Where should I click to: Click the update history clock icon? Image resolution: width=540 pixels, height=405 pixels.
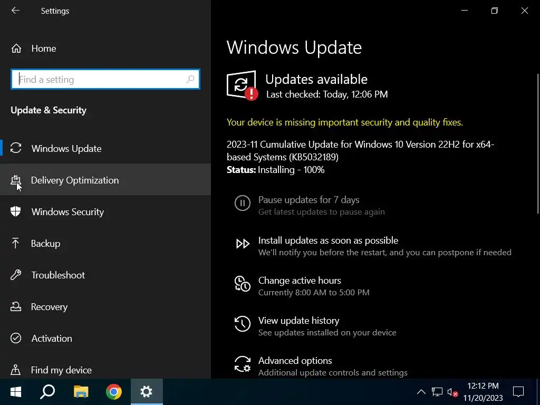coord(243,324)
